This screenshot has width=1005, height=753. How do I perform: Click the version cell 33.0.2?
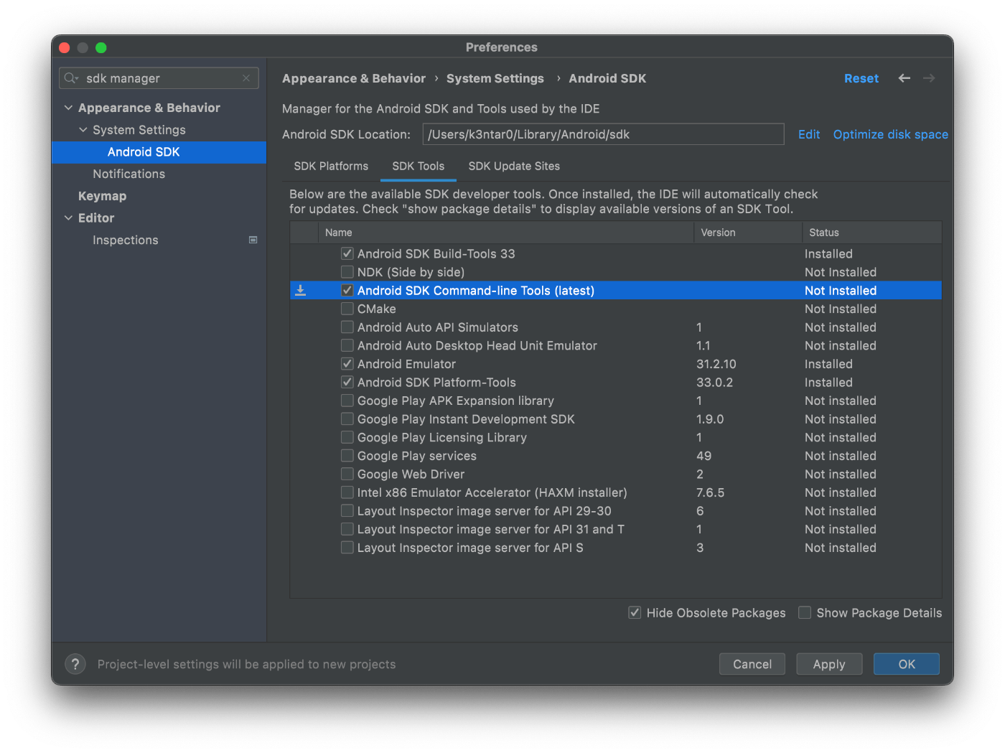tap(715, 383)
